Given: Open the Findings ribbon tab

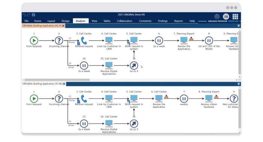Looking at the screenshot, I should (x=163, y=21).
